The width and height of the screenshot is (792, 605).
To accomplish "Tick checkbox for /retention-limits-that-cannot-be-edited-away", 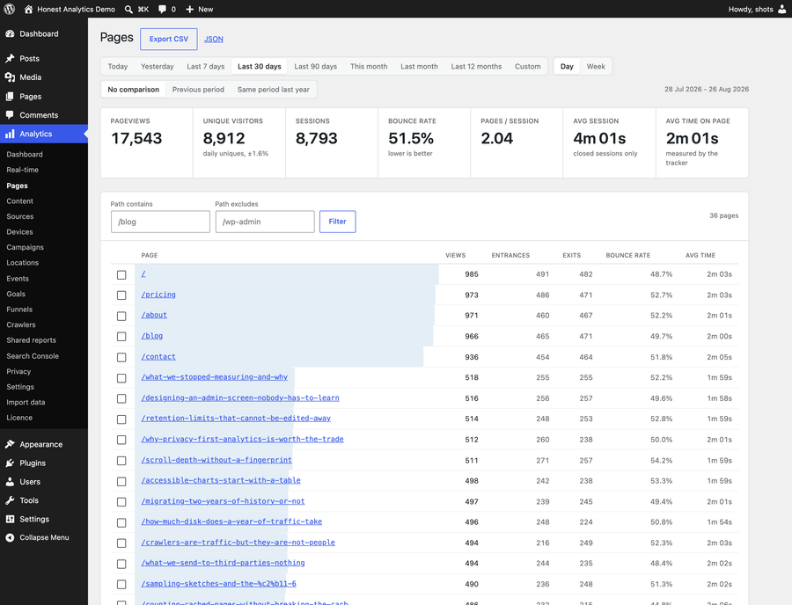I will pos(121,419).
